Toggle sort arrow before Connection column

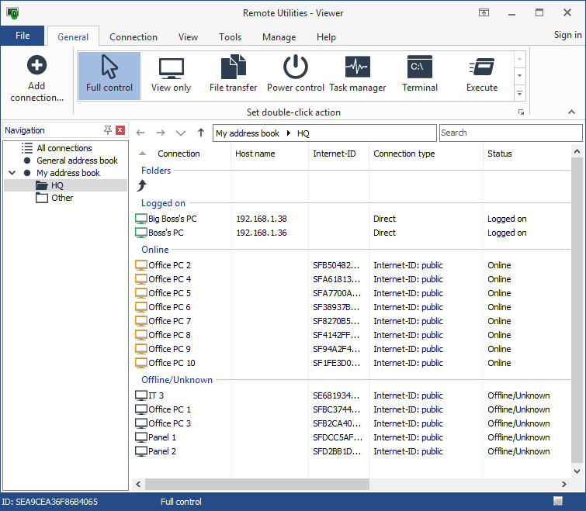coord(142,154)
